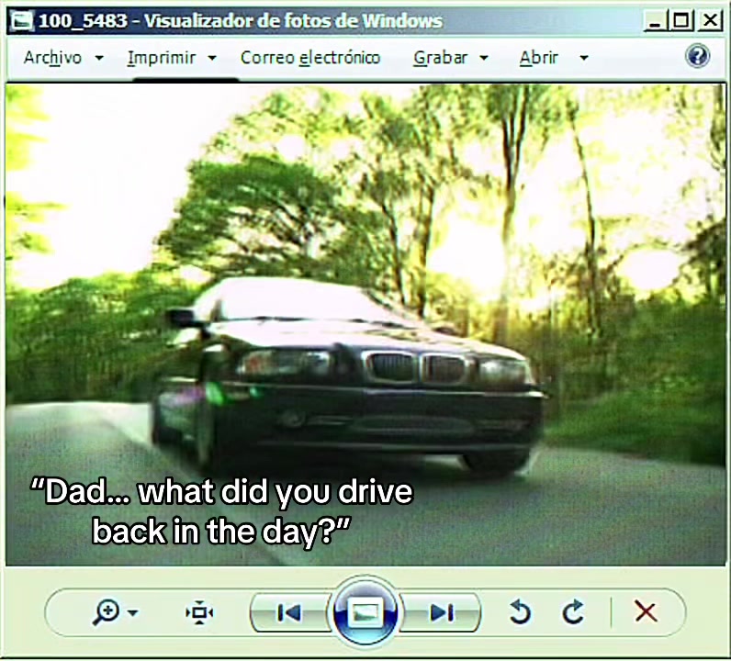Viewport: 731px width, 661px height.
Task: Open the zoom level dropdown arrow
Action: point(133,612)
